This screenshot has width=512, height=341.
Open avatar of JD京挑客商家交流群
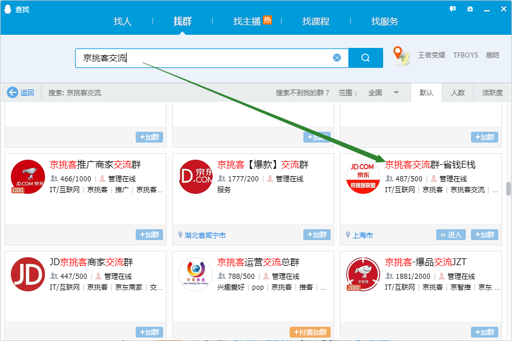pyautogui.click(x=28, y=274)
